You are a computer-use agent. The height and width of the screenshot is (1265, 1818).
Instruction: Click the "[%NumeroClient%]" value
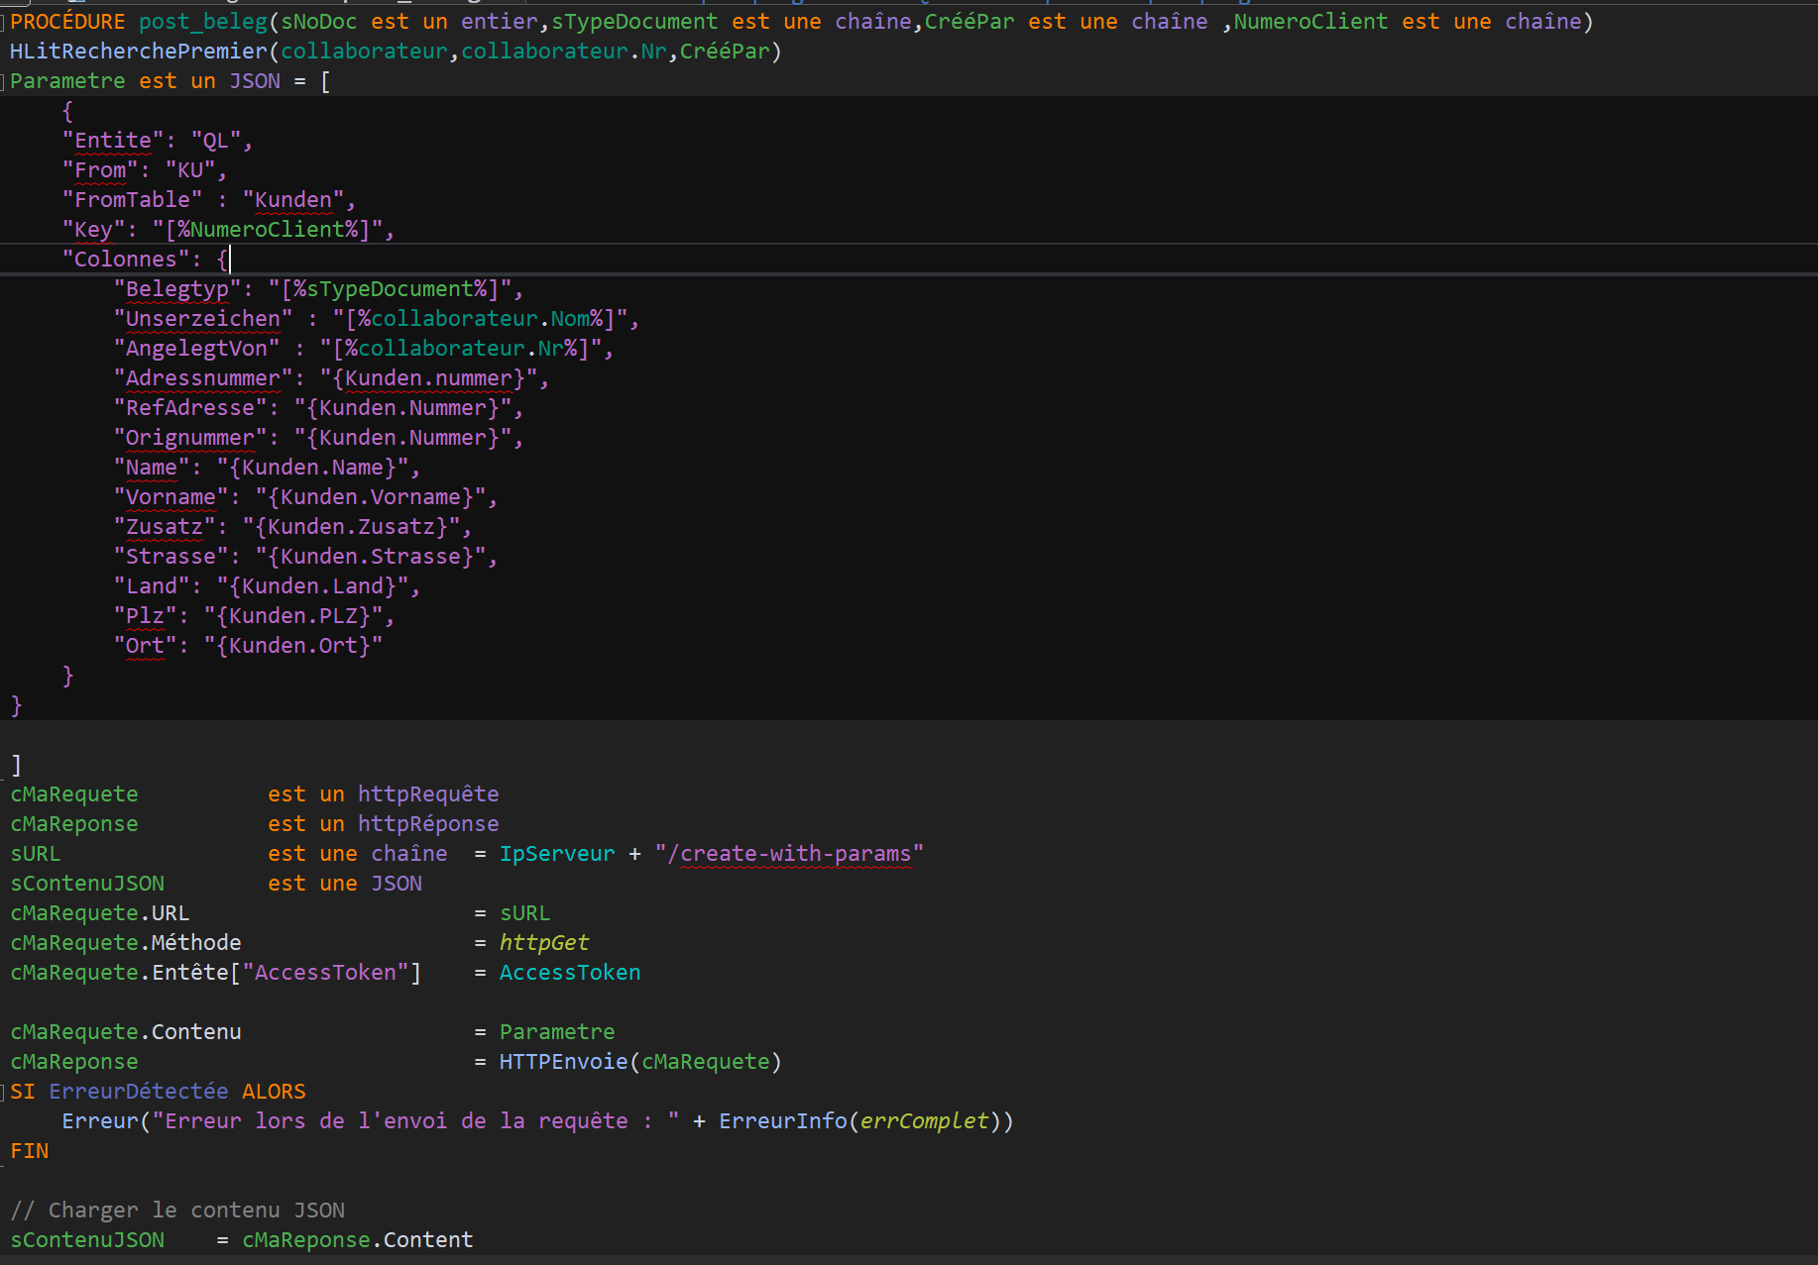tap(268, 230)
